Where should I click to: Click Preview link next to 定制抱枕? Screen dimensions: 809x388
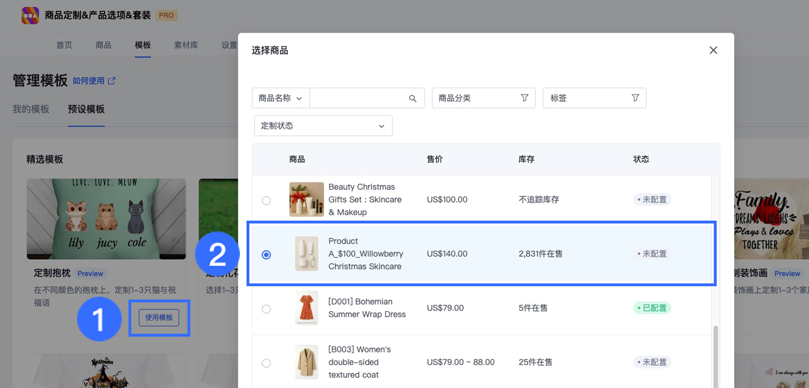pos(90,274)
